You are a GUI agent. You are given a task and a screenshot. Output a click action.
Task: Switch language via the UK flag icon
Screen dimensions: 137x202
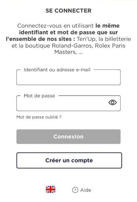point(51,189)
